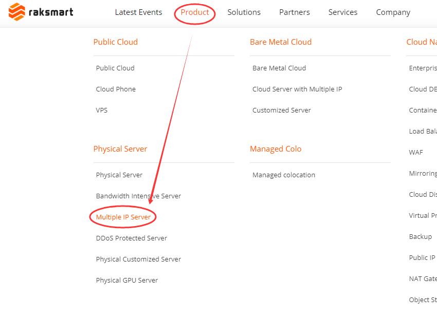Go to Cloud Phone product
The image size is (437, 317).
(x=116, y=89)
